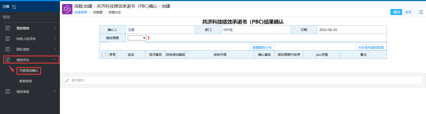This screenshot has width=426, height=114.
Task: Open the list menu icon beside 保存
Action: click(x=420, y=12)
